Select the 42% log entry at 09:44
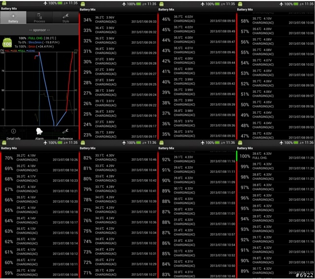Viewport: 315px width, 279px height. click(x=197, y=61)
